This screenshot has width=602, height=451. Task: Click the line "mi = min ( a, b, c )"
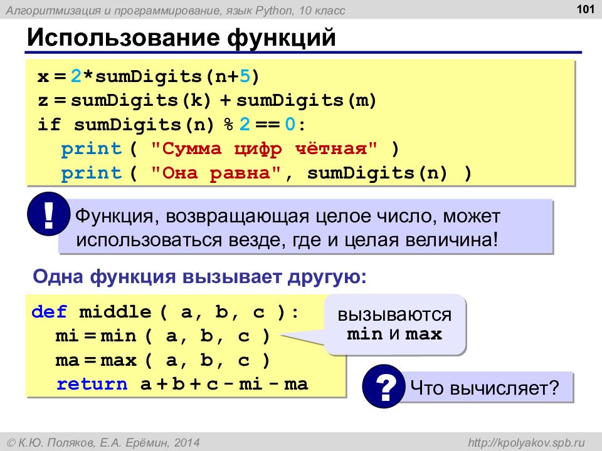coord(163,336)
